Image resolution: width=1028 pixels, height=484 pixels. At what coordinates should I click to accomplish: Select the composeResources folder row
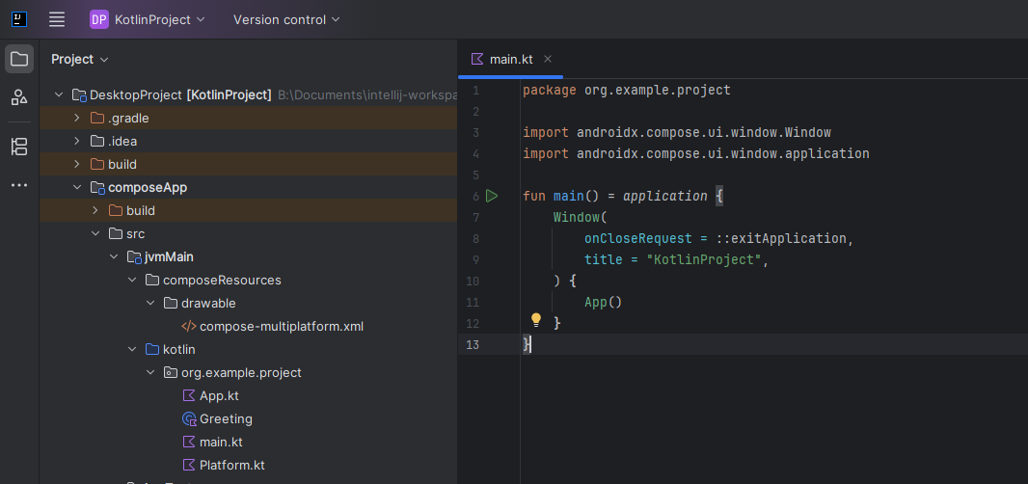point(248,280)
